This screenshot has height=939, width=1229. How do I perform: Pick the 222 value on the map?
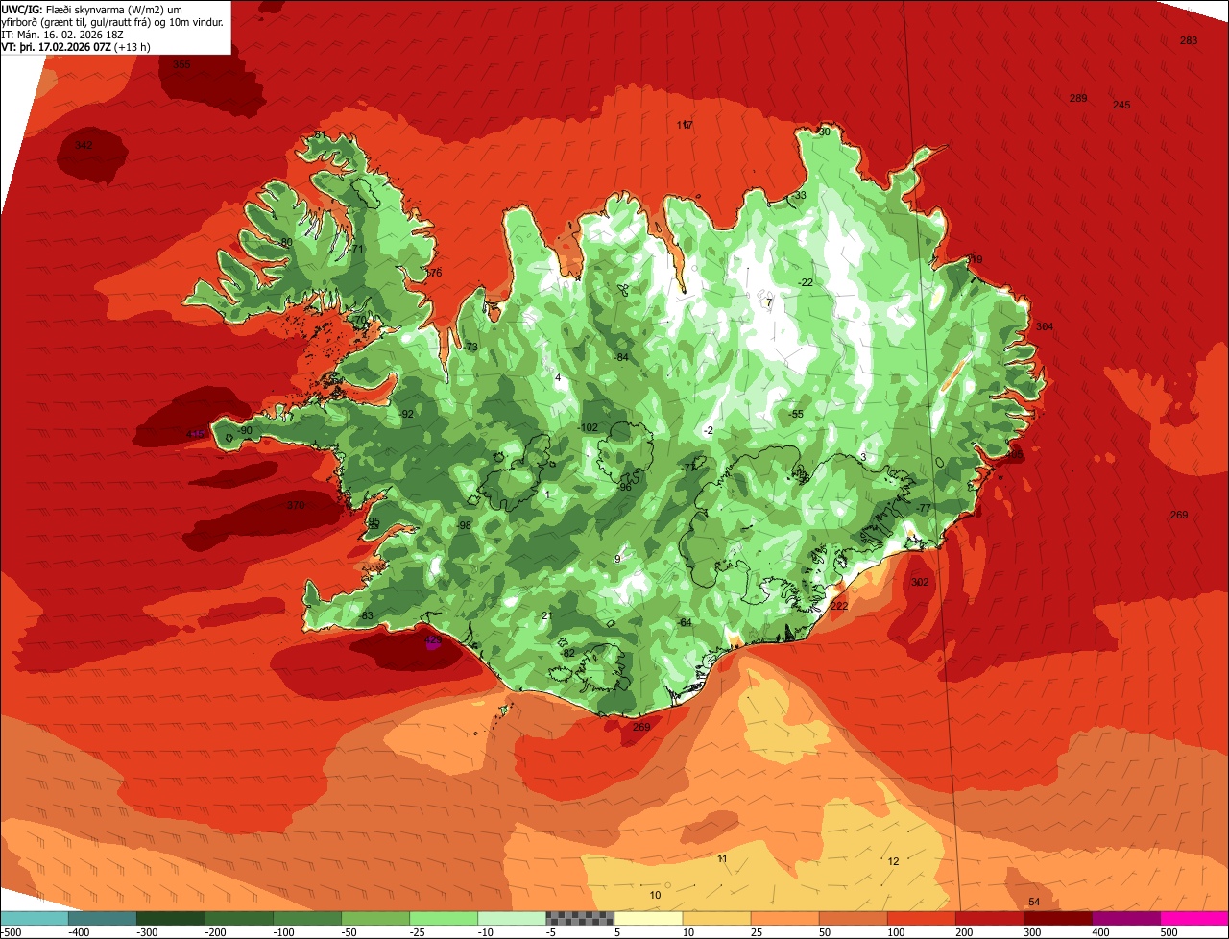pos(839,606)
